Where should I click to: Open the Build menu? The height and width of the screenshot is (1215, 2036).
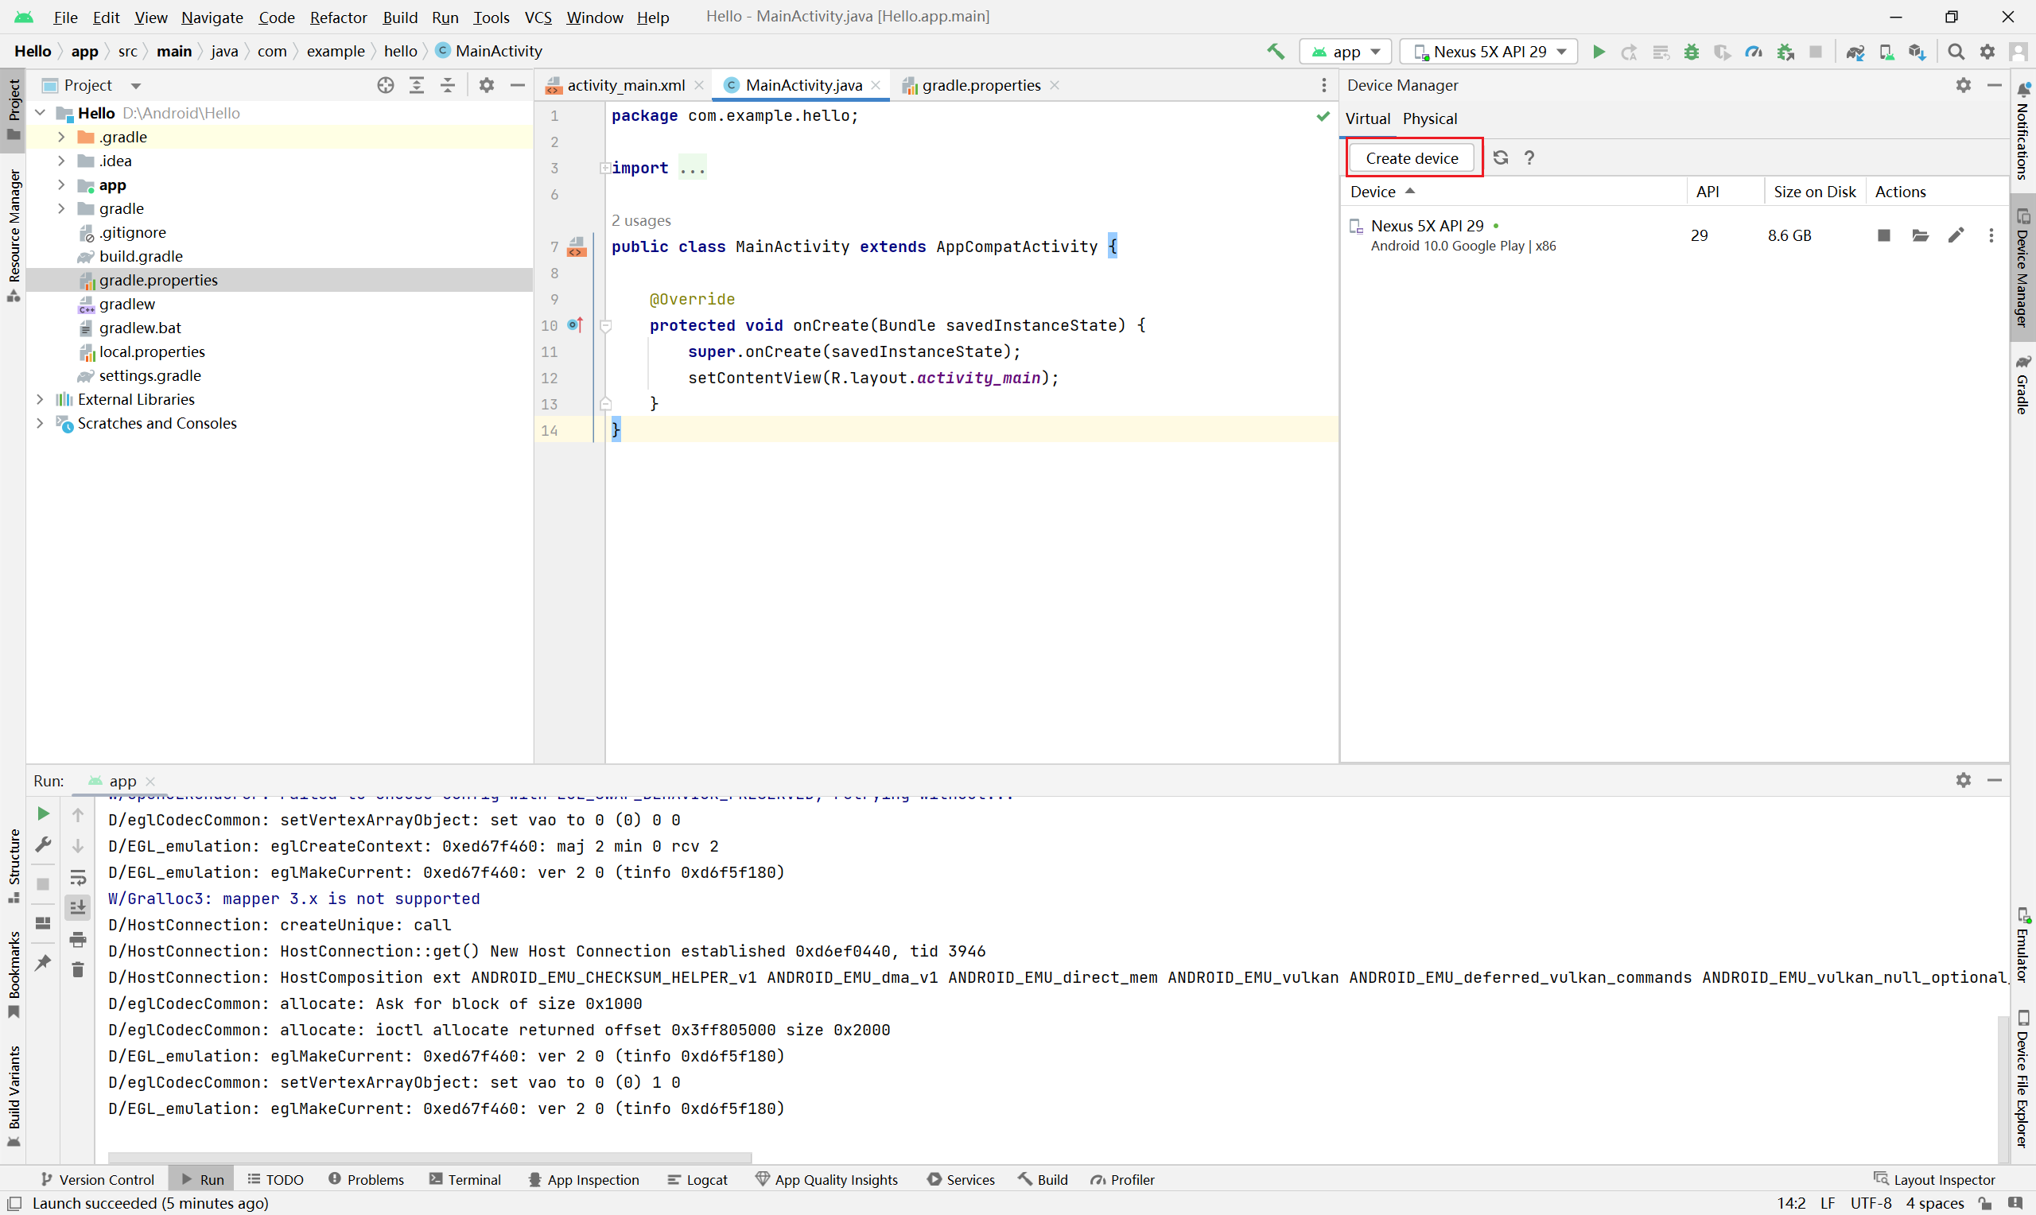coord(399,17)
